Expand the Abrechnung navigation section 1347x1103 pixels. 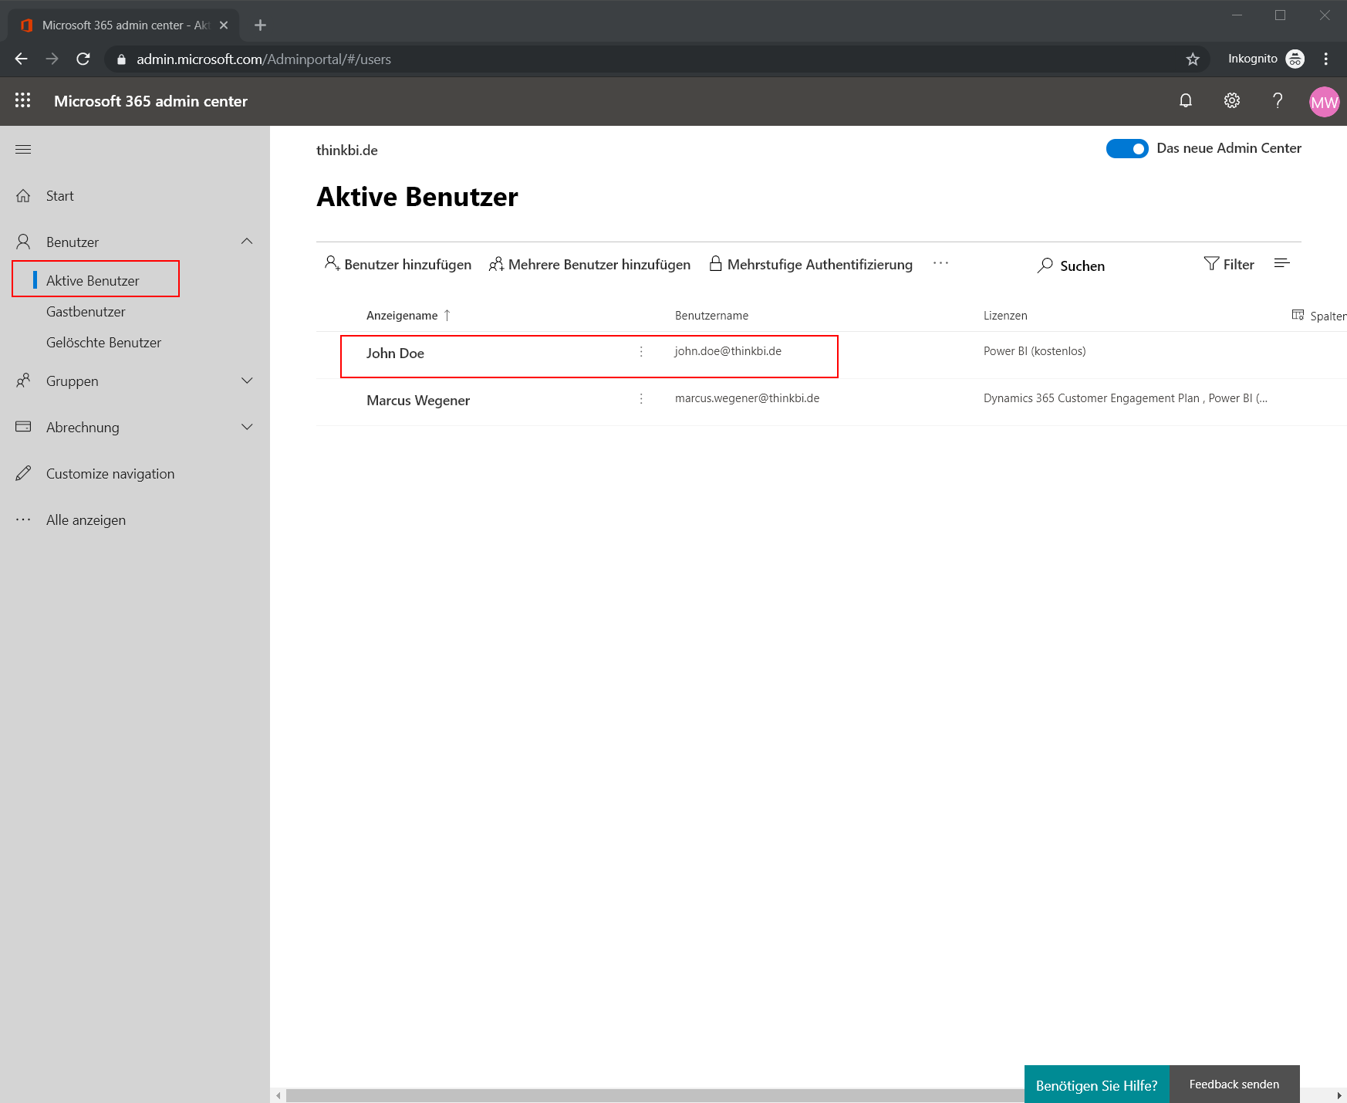(x=247, y=427)
